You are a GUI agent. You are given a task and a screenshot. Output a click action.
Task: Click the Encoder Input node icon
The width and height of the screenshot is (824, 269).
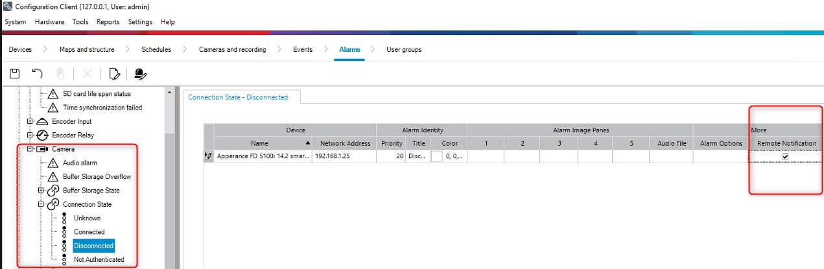(x=42, y=121)
